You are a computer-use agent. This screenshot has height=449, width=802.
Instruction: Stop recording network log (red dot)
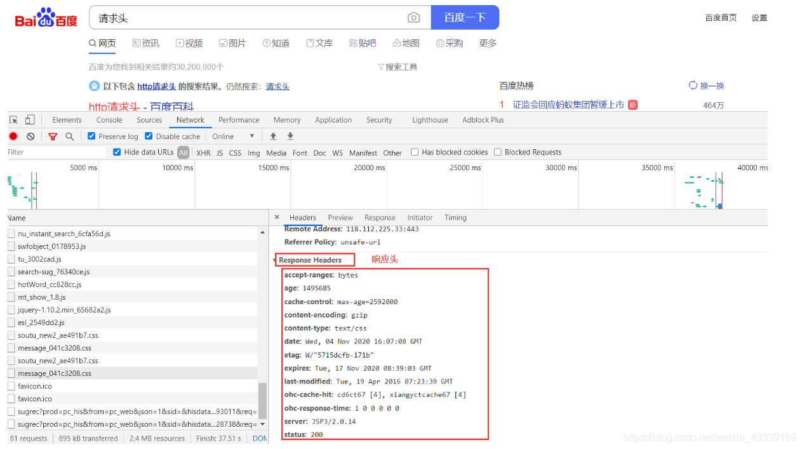pos(13,137)
